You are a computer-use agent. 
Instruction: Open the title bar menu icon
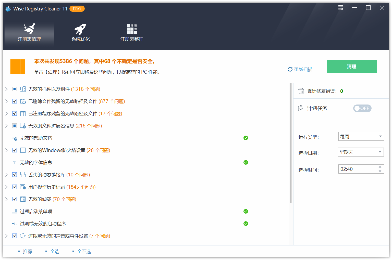341,8
